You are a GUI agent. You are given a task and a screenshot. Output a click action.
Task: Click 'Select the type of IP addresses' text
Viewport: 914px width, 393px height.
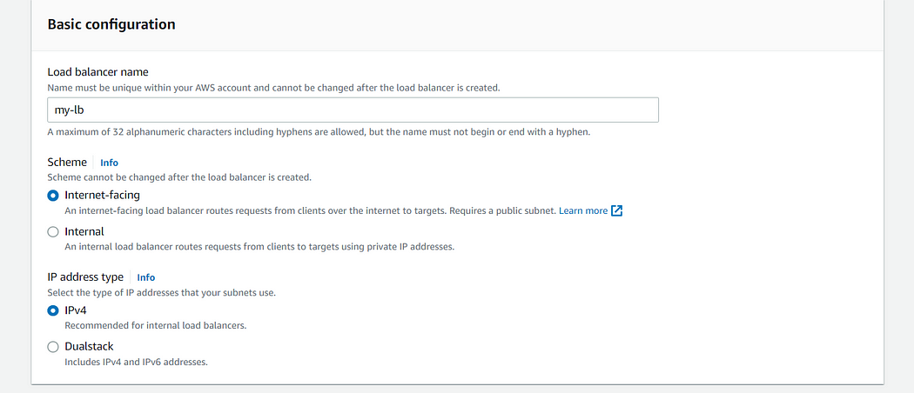(x=161, y=293)
